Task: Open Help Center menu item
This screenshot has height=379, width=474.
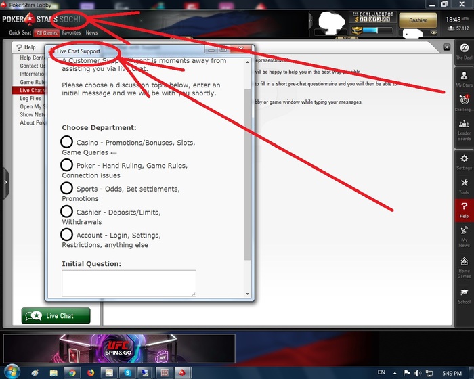Action: tap(32, 58)
